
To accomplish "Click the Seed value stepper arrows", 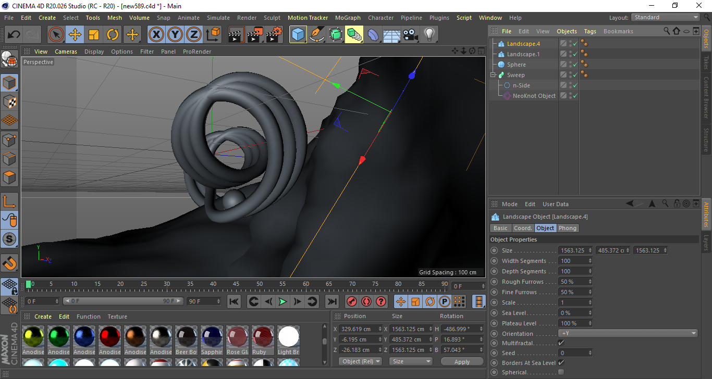I will (x=590, y=353).
